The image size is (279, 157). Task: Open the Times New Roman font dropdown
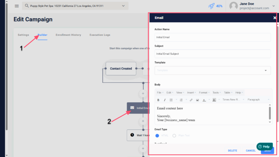pos(233,100)
